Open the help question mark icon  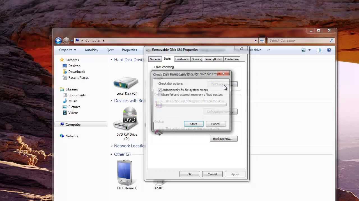point(329,50)
